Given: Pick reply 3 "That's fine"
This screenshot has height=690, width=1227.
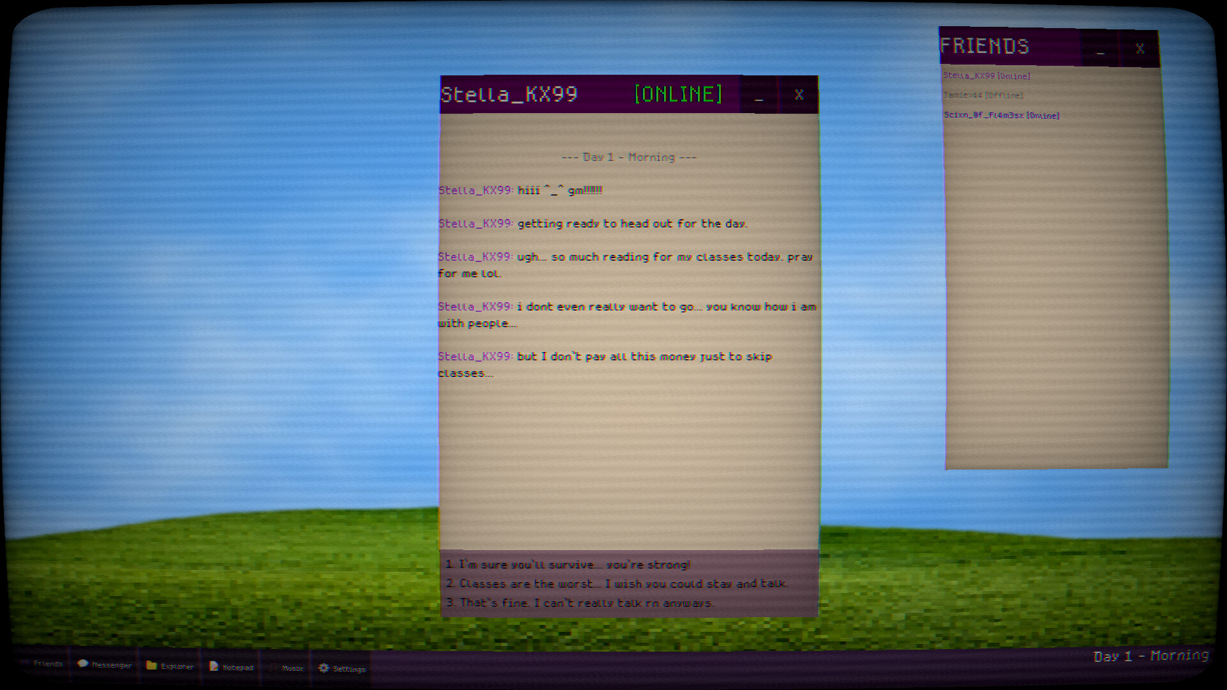Looking at the screenshot, I should point(580,603).
